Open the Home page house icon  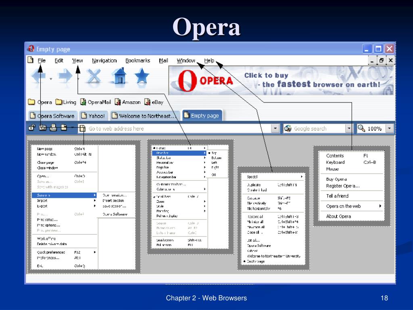[x=119, y=76]
